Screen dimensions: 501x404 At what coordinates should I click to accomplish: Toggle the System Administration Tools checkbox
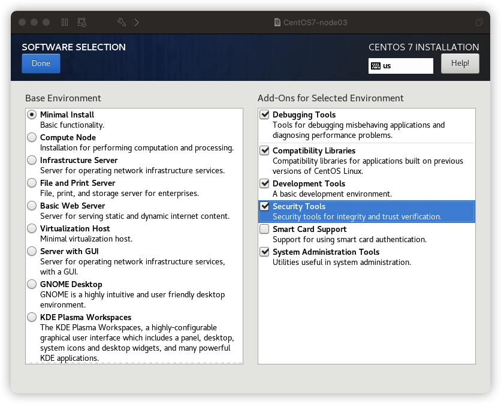[264, 252]
